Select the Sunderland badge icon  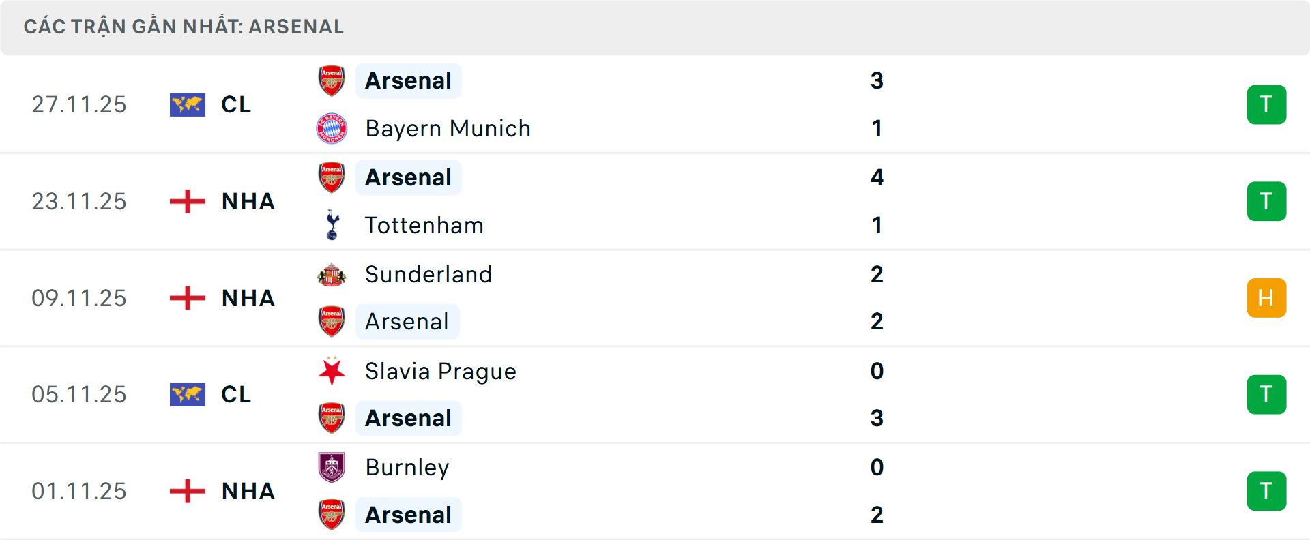pyautogui.click(x=332, y=274)
